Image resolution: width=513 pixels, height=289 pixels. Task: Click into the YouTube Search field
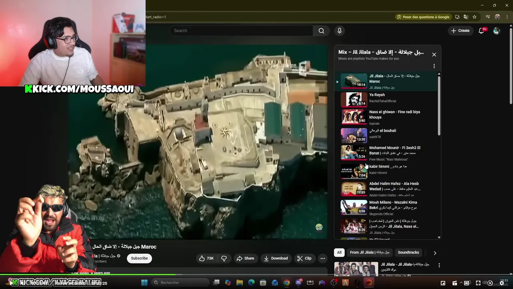click(241, 31)
